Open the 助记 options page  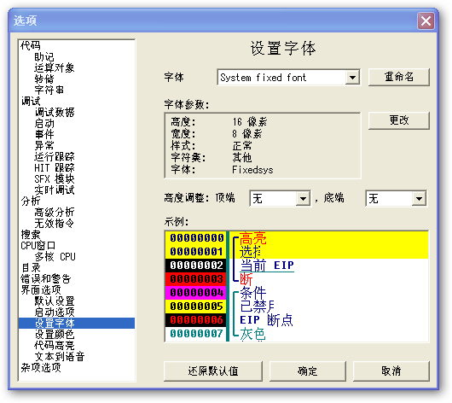coord(44,56)
